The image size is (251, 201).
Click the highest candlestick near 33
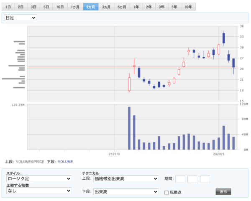coord(224,38)
